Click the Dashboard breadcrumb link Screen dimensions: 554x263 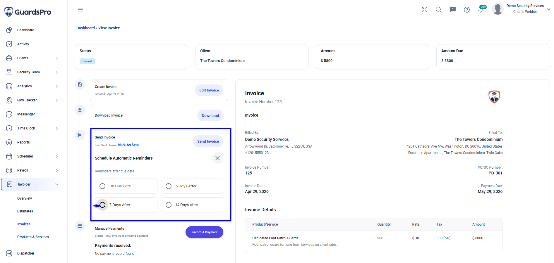coord(85,28)
